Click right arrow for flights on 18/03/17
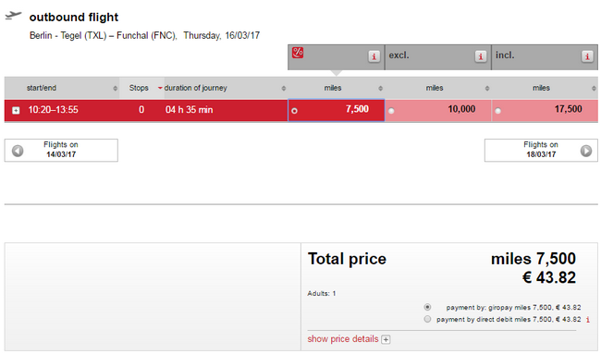The width and height of the screenshot is (601, 354). pyautogui.click(x=585, y=151)
